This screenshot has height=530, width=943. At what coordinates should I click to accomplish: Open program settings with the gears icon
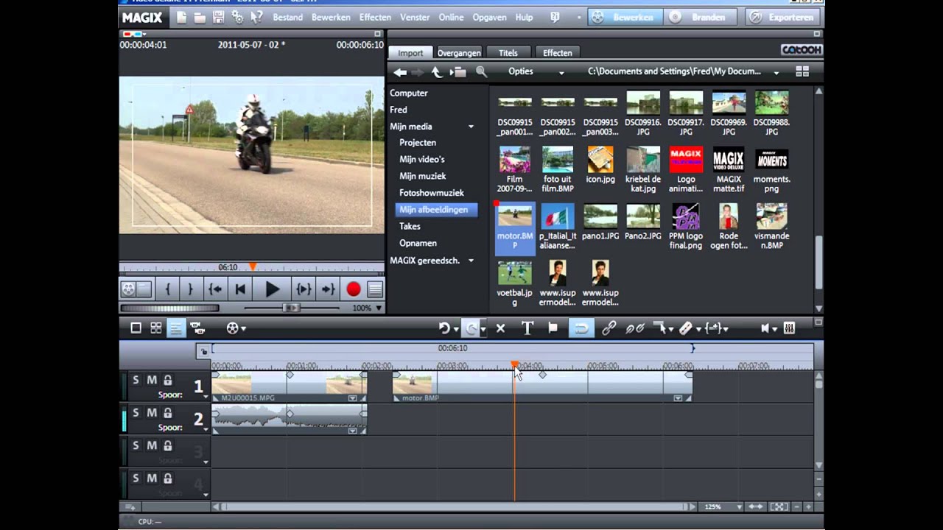tap(237, 17)
